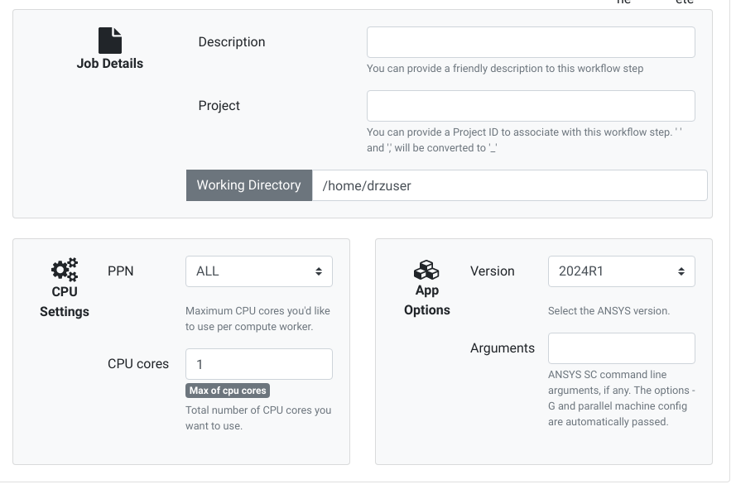736x489 pixels.
Task: Click the Working Directory path field
Action: (510, 185)
